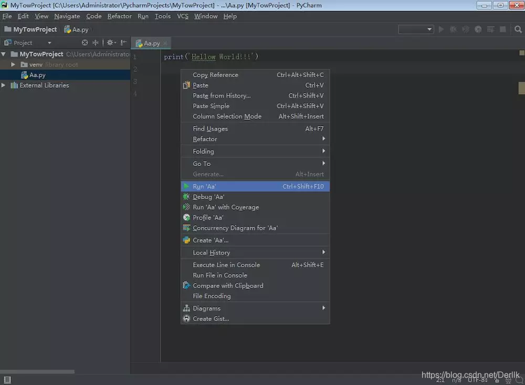525x385 pixels.
Task: Select the venv library root folder row
Action: [x=65, y=64]
